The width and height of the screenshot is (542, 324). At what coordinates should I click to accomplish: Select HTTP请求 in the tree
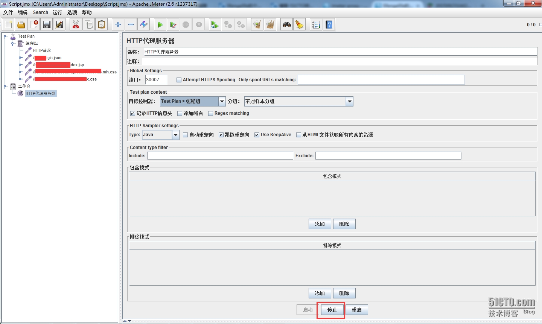coord(42,50)
